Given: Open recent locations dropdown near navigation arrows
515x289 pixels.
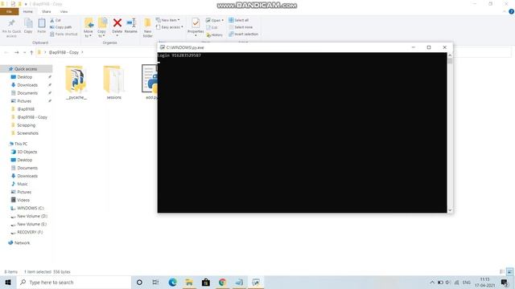Looking at the screenshot, I should click(x=24, y=52).
